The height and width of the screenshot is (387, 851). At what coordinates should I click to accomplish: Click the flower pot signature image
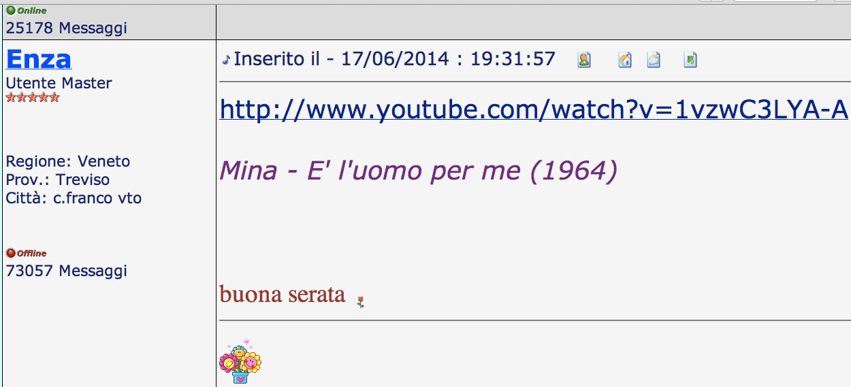coord(240,361)
